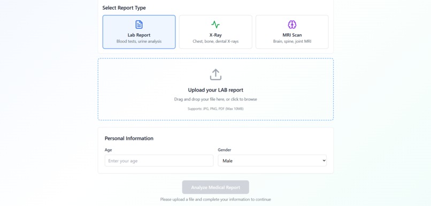Focus the Age input field
Screen dimensions: 431x206
pyautogui.click(x=159, y=161)
